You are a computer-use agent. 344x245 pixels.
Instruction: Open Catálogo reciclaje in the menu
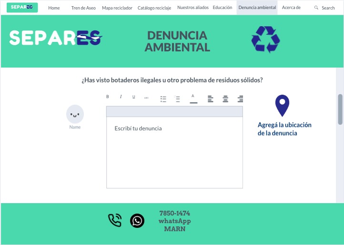[x=154, y=8]
